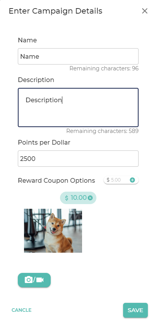Screen dimensions: 156x325
Task: Click the Reward Coupon Options label
Action: coord(57,180)
